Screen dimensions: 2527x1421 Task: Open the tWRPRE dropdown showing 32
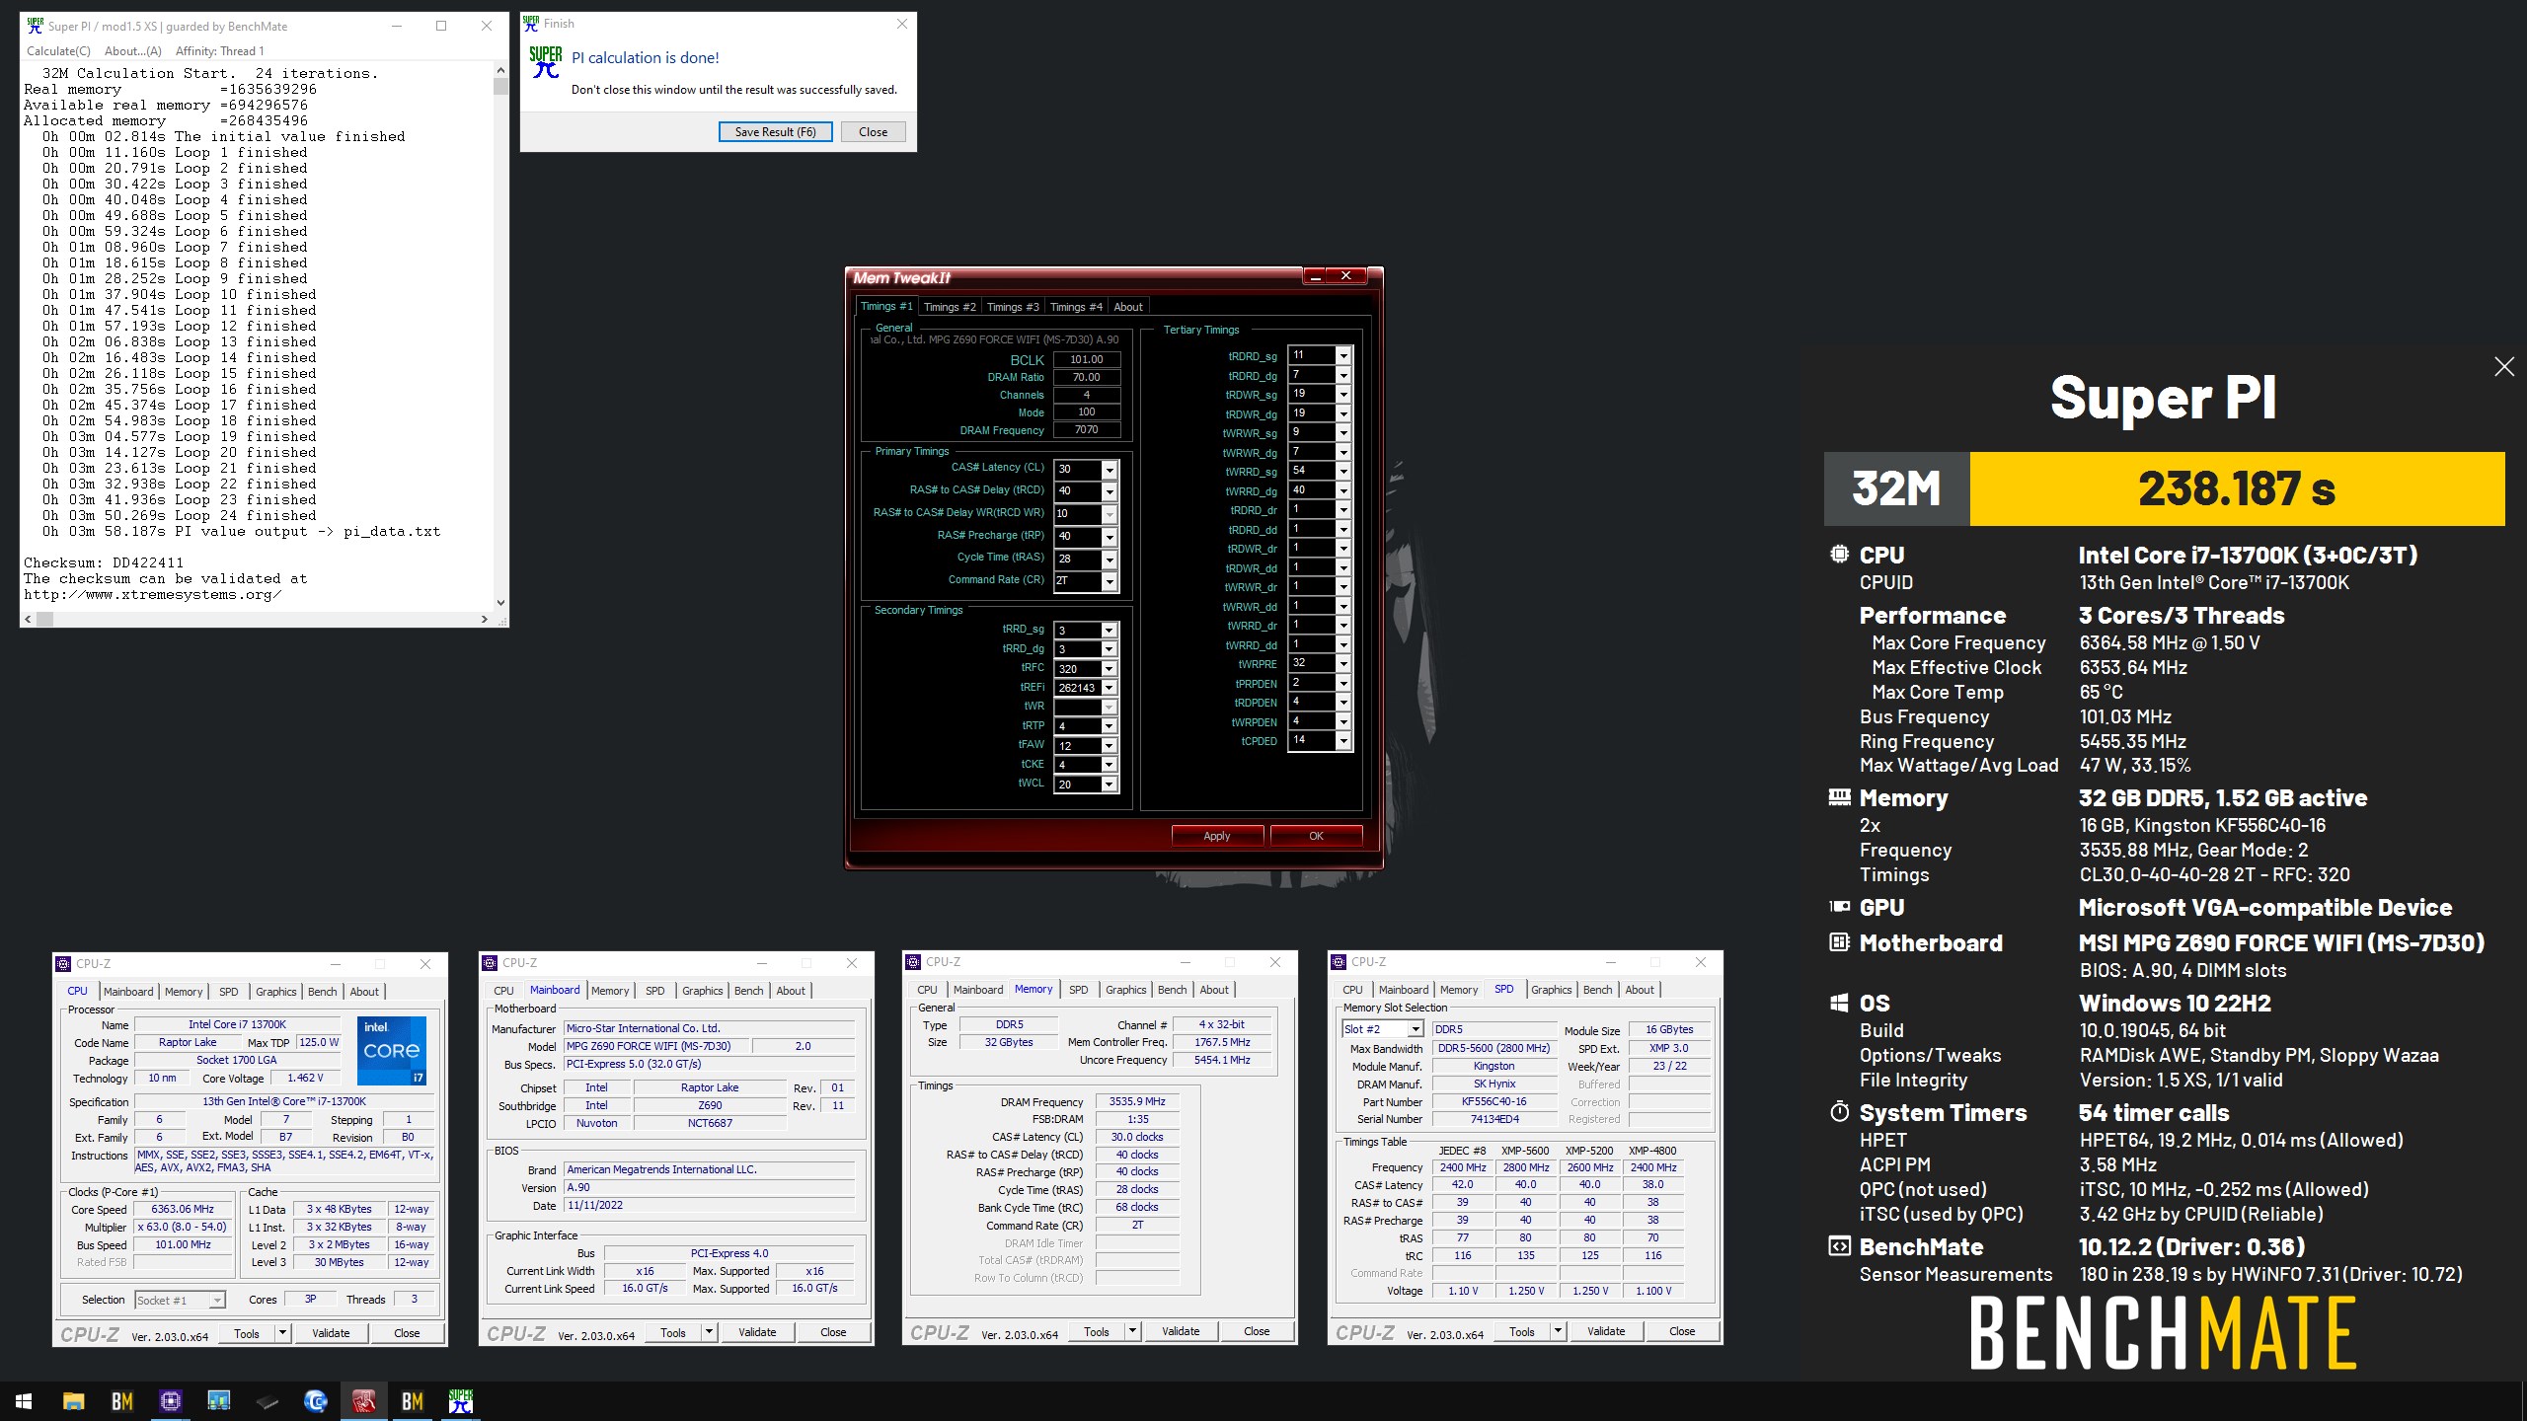click(1342, 663)
